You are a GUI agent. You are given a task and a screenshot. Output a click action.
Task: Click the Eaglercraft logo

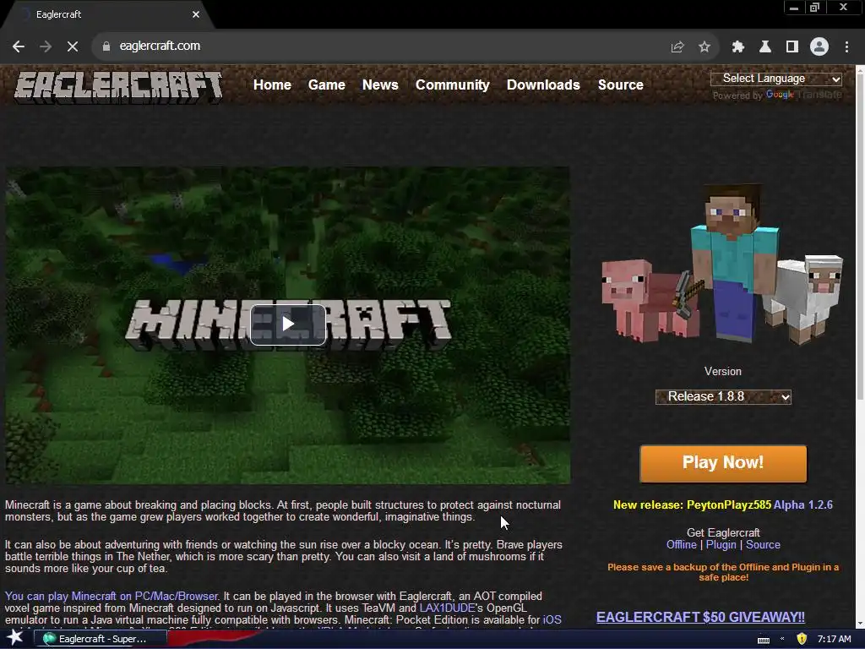click(118, 86)
